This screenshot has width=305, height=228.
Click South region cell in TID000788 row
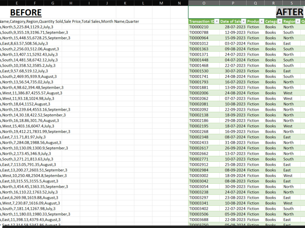coord(292,33)
